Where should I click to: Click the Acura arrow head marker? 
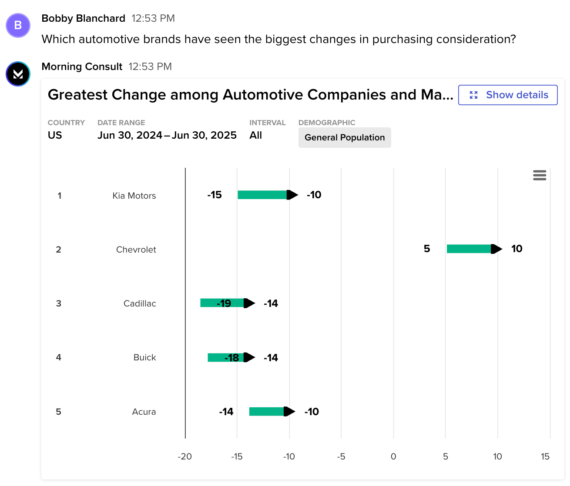(x=289, y=411)
